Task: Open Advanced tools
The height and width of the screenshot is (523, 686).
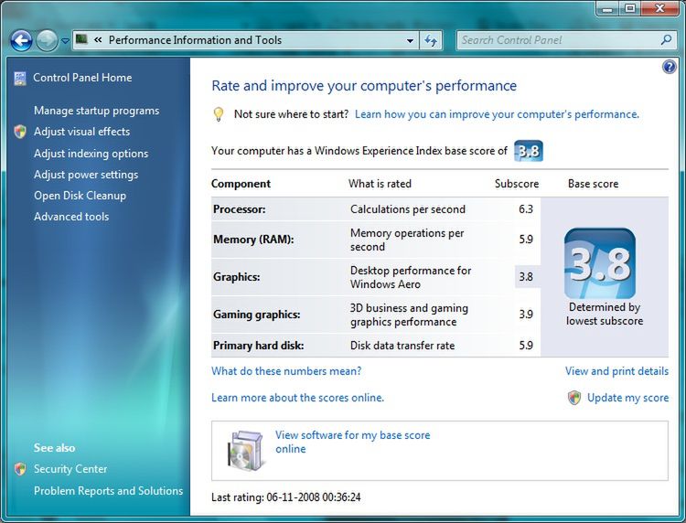Action: [71, 217]
